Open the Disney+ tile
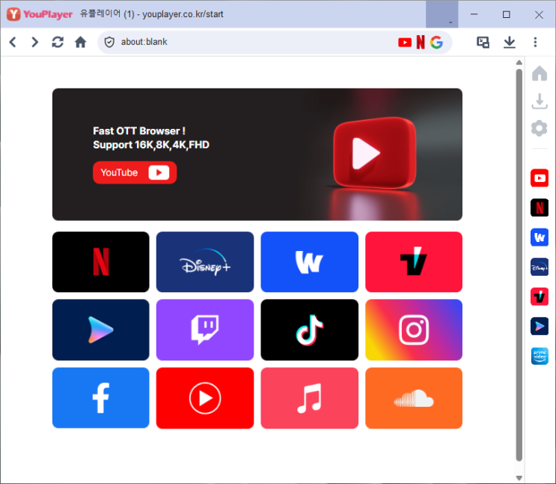This screenshot has width=556, height=484. (x=205, y=262)
